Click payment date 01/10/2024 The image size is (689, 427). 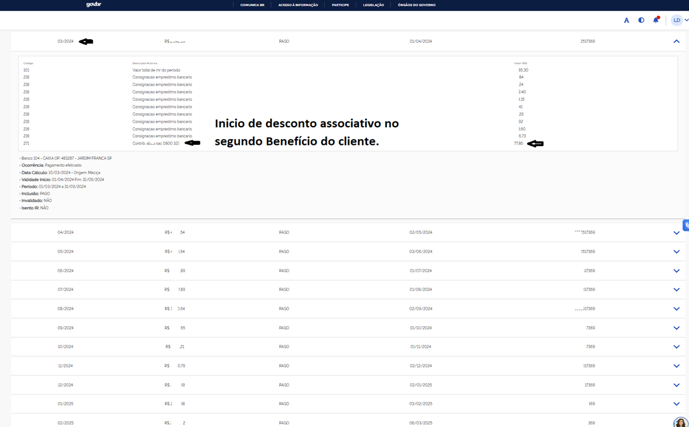coord(420,328)
